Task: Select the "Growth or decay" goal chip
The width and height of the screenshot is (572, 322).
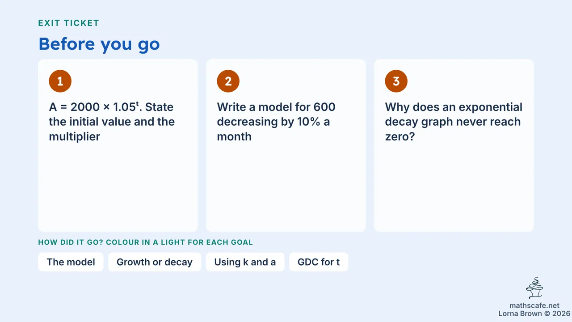Action: coord(155,262)
